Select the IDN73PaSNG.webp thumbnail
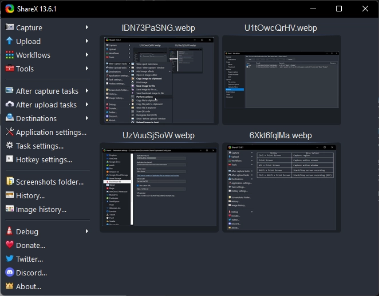This screenshot has width=379, height=296. (x=159, y=80)
